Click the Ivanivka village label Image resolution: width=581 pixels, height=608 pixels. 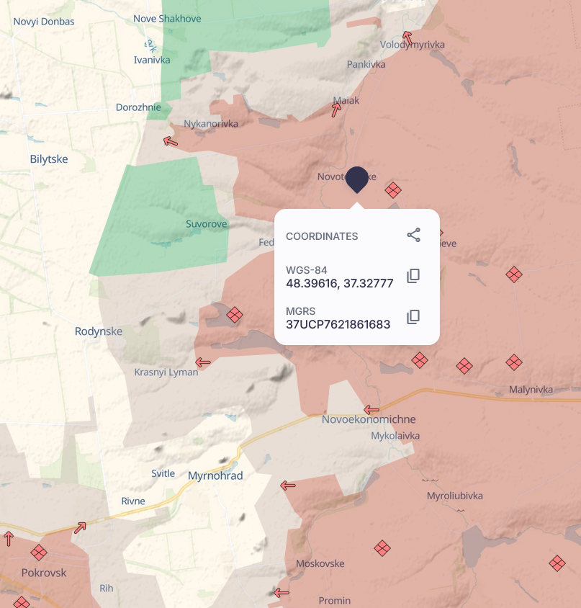pyautogui.click(x=152, y=60)
